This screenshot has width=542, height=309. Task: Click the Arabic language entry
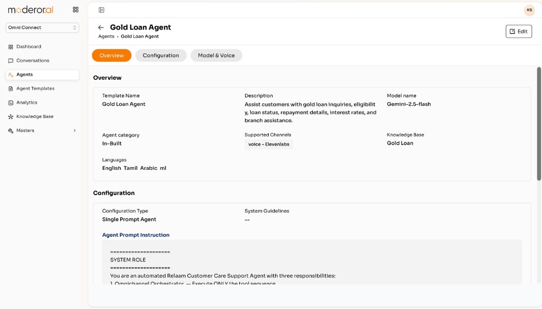(x=149, y=168)
